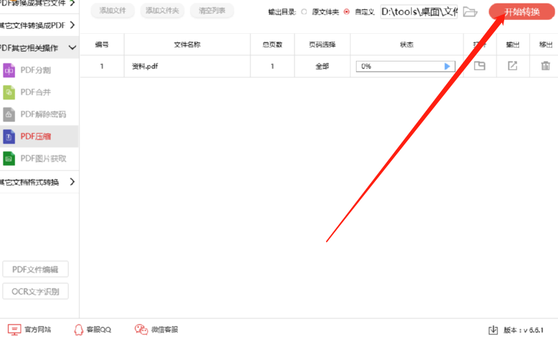The width and height of the screenshot is (558, 337).
Task: Click the 添加文件 button
Action: (x=112, y=10)
